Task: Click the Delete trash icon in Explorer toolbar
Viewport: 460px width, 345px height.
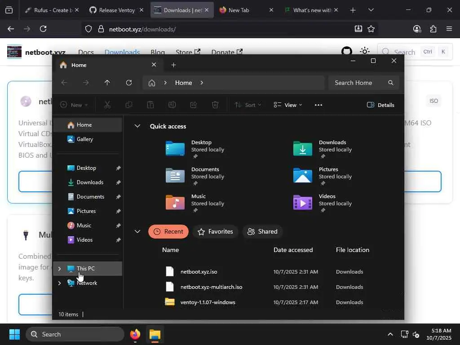Action: tap(215, 105)
